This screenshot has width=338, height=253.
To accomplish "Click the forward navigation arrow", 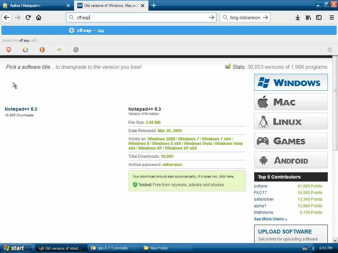I will pyautogui.click(x=17, y=17).
